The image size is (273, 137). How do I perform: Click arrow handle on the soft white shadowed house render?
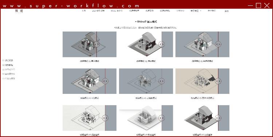tap(162, 118)
